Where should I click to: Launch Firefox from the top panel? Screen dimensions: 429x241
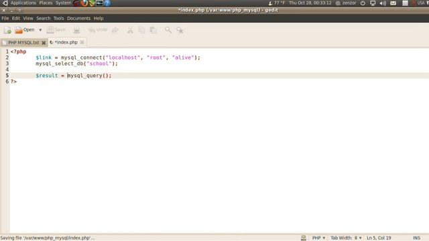tap(84, 3)
